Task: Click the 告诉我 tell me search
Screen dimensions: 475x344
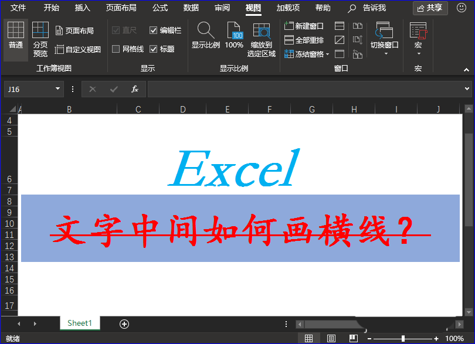Action: tap(367, 8)
